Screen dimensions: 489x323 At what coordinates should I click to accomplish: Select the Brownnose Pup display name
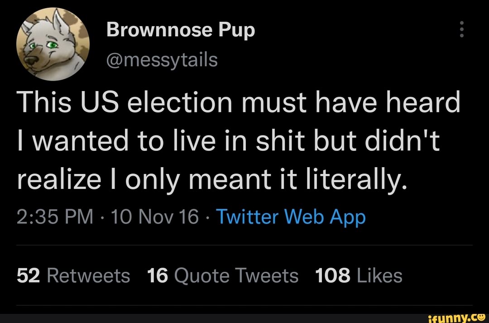tap(181, 29)
